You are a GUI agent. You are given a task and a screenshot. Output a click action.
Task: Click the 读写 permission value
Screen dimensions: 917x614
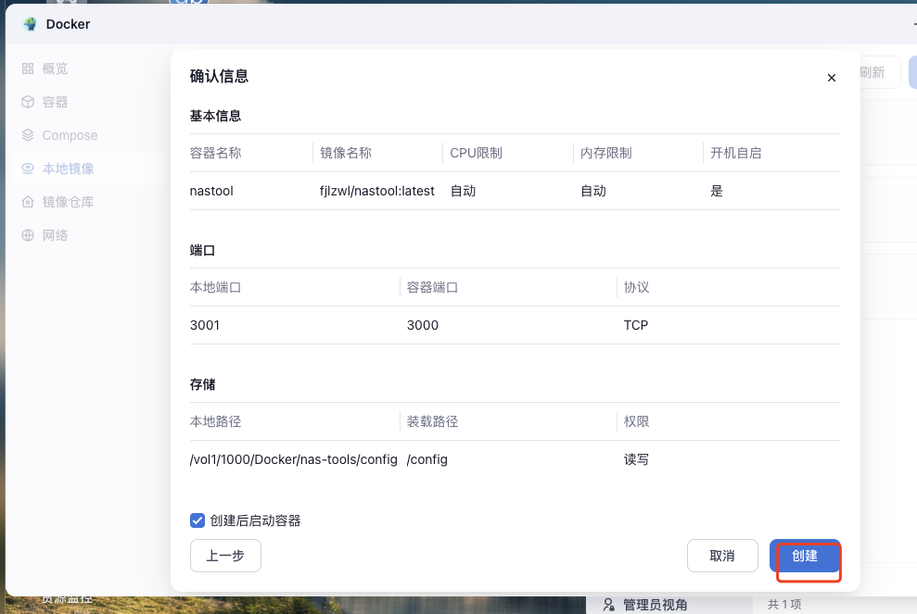click(x=636, y=459)
